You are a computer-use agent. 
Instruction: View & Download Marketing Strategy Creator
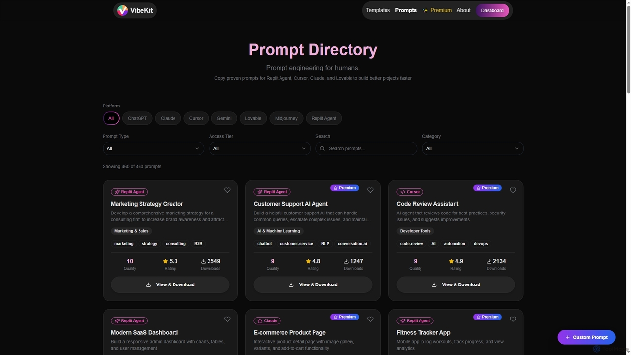coord(170,284)
